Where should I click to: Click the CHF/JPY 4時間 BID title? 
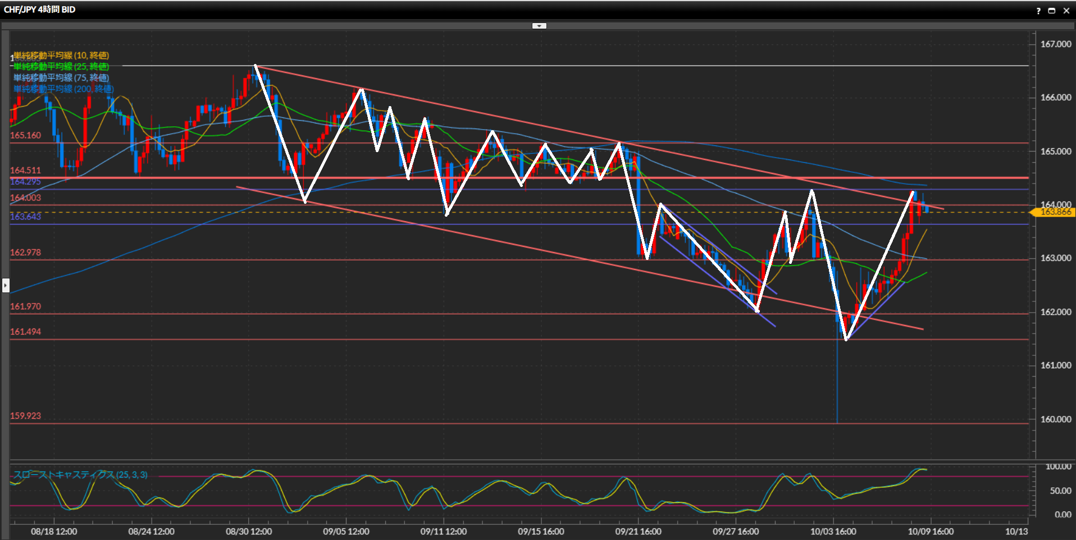(39, 10)
